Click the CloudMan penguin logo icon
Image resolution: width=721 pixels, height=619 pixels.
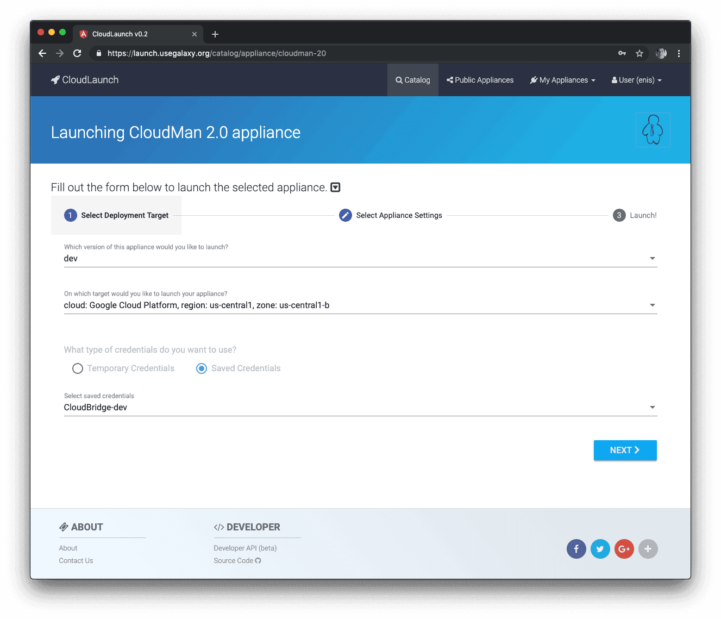653,130
